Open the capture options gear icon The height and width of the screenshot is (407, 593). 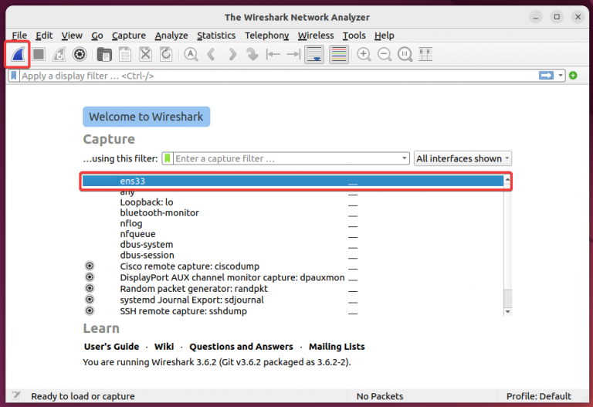(x=79, y=54)
